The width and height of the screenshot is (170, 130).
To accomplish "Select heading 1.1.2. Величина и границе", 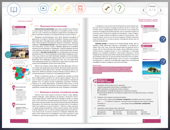I will tap(56, 92).
